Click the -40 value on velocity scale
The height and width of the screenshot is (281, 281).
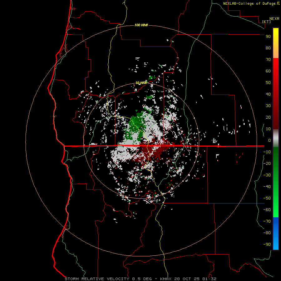pos(267,187)
